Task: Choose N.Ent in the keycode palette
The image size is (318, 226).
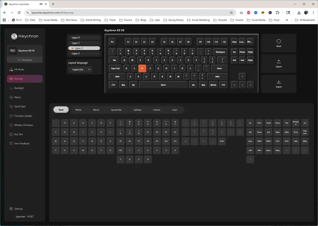Action: (x=222, y=141)
